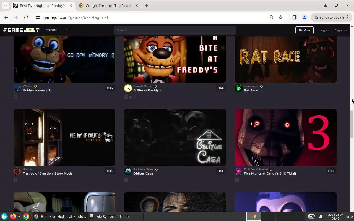Close the Best Five Nights at Freddy's tab

71,6
